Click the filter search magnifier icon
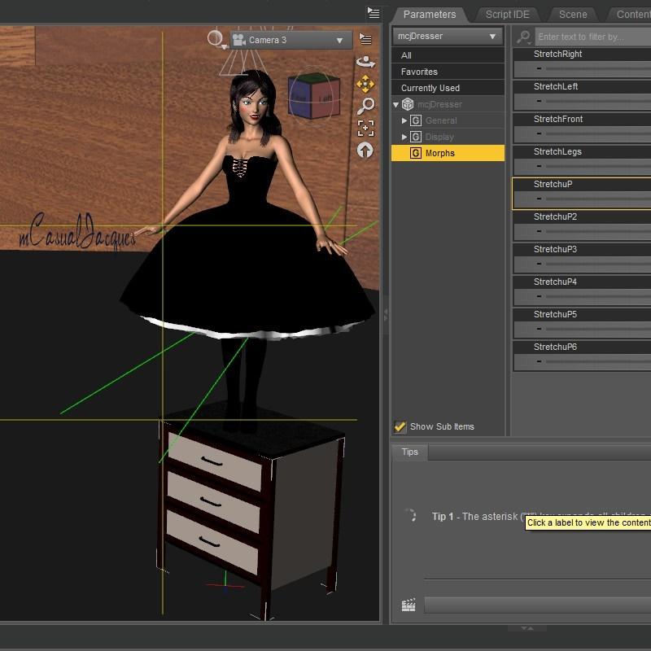The height and width of the screenshot is (651, 651). coord(523,37)
